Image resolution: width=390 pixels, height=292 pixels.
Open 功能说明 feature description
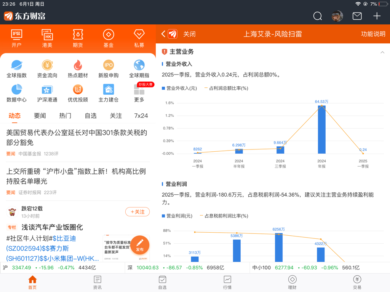(x=373, y=34)
